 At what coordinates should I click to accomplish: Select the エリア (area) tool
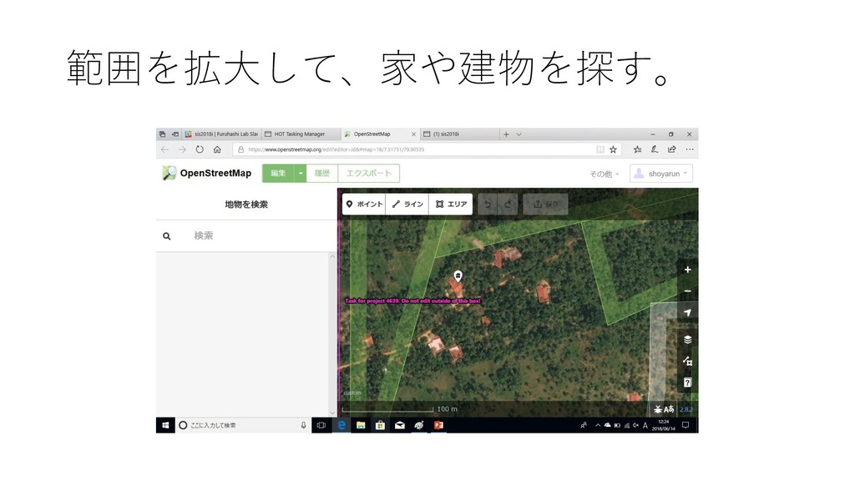(x=451, y=204)
